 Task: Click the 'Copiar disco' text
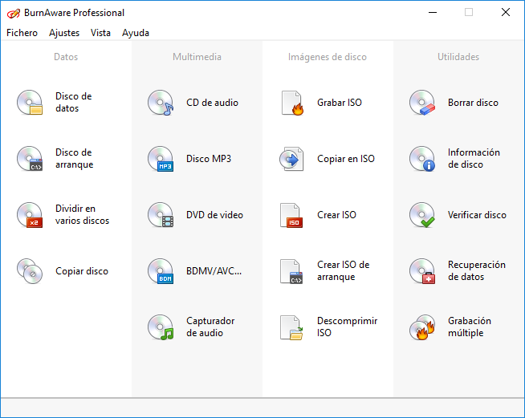click(82, 270)
